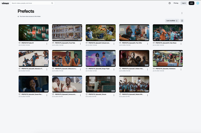This screenshot has width=201, height=133.
Task: Open the PREFECTS Trailer S1 thumbnail
Action: (x=34, y=33)
